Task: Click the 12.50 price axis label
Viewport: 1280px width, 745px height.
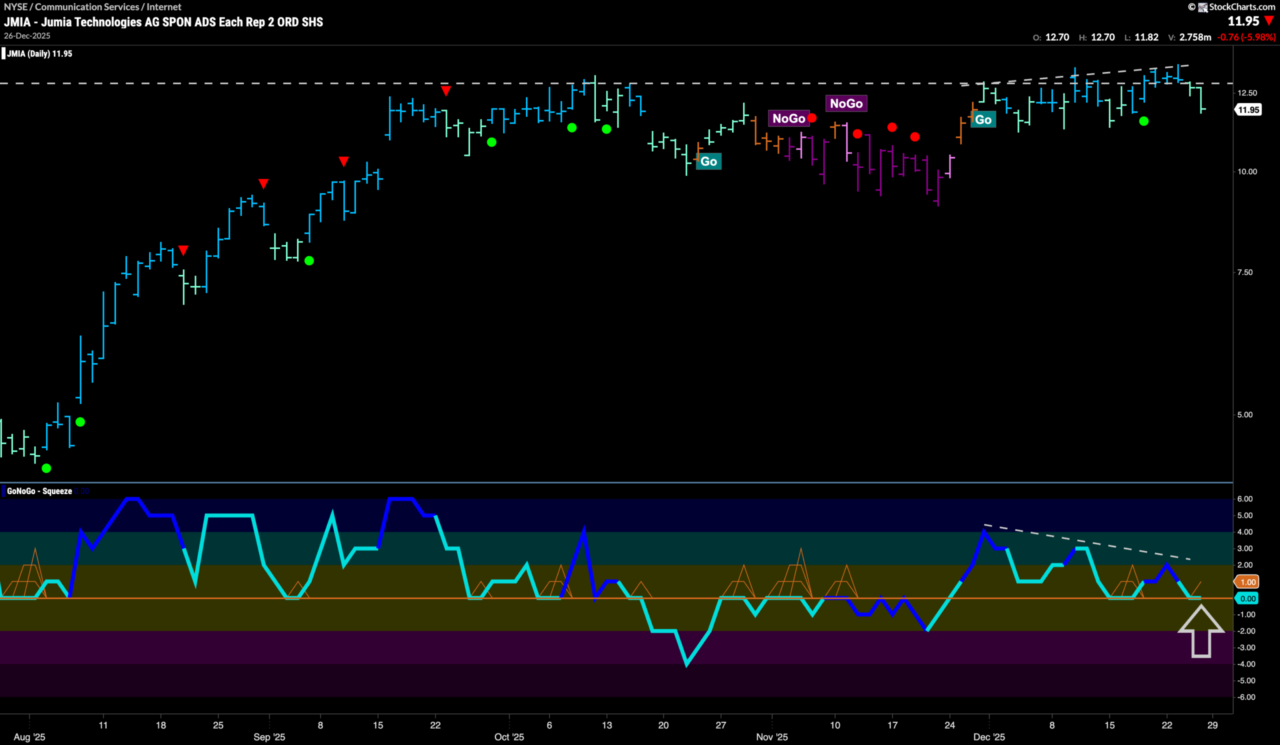Action: [x=1247, y=93]
